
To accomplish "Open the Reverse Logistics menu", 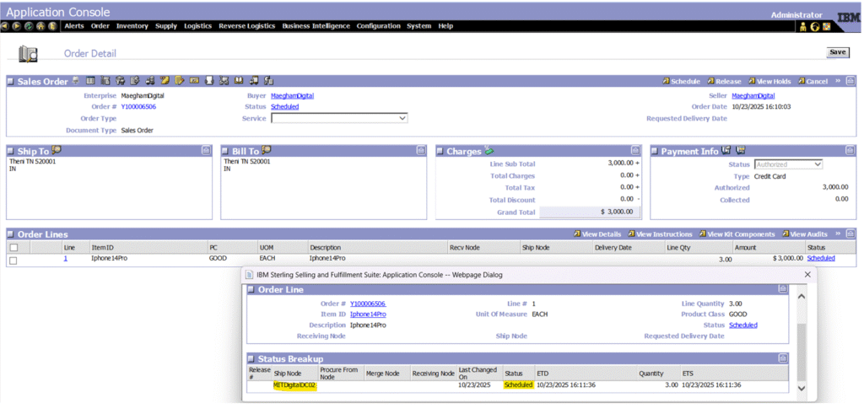I will [x=246, y=26].
